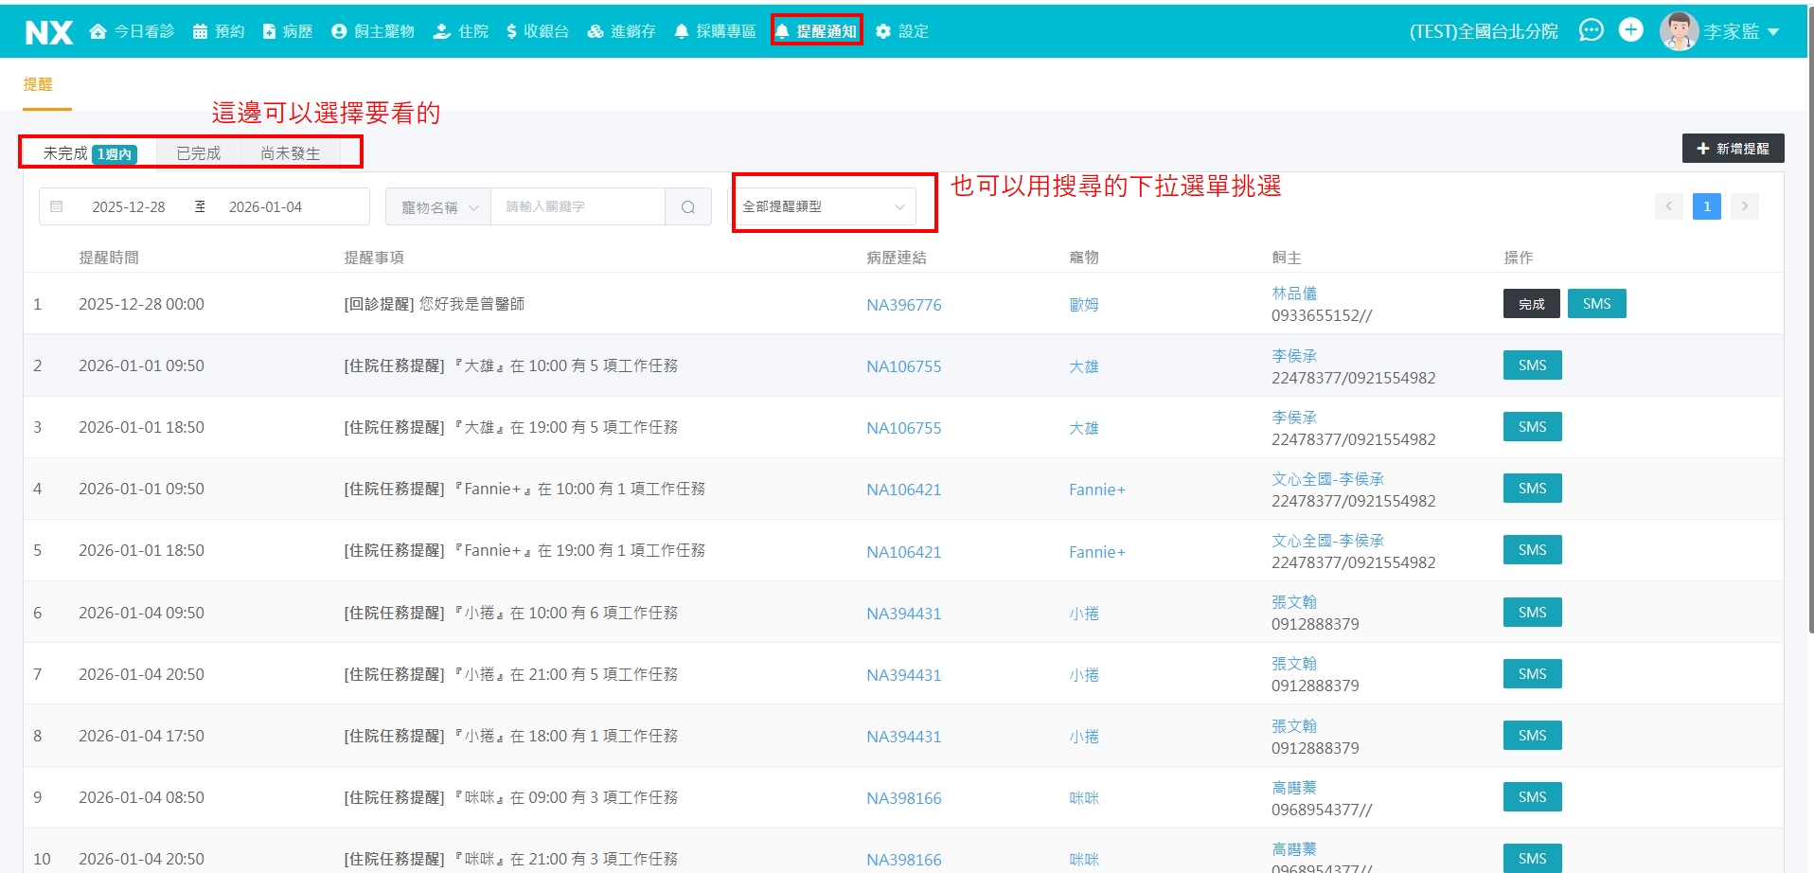Expand the 全部提醒類型 dropdown
The image size is (1814, 873).
click(824, 206)
